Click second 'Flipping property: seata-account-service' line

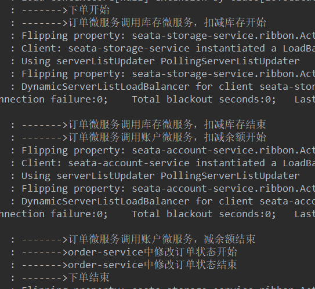(x=163, y=189)
